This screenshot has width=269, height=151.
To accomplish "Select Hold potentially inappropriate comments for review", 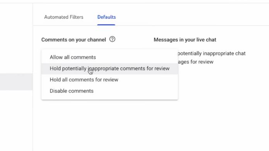I will (110, 69).
